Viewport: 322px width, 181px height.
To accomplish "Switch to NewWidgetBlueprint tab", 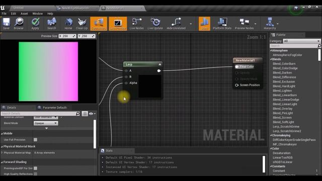I will pos(76,8).
